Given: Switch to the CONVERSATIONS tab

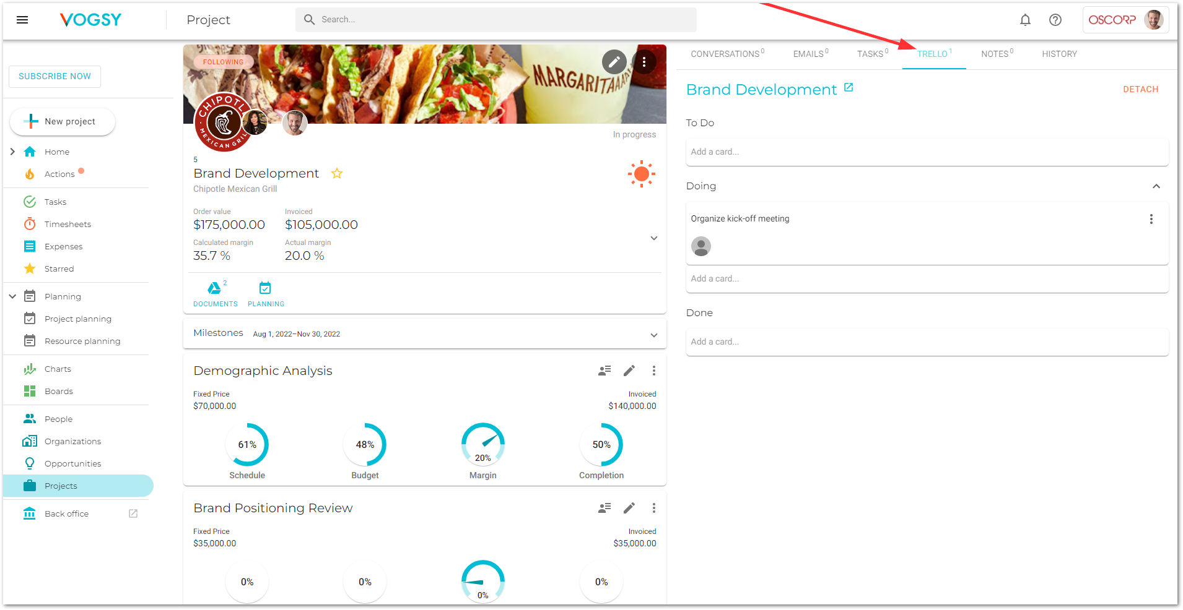Looking at the screenshot, I should pos(728,54).
